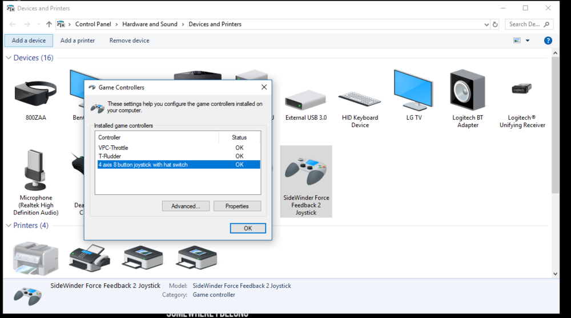The height and width of the screenshot is (318, 571).
Task: Click the vertical scrollbar down arrow
Action: (x=555, y=274)
